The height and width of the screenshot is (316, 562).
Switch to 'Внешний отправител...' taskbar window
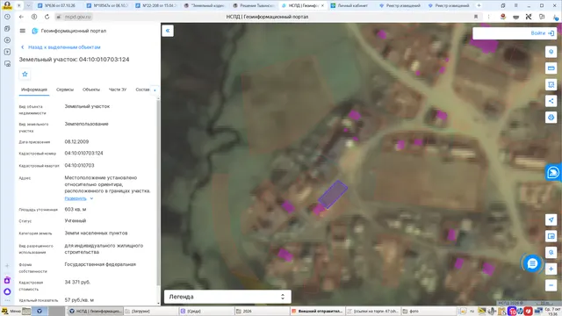point(317,311)
